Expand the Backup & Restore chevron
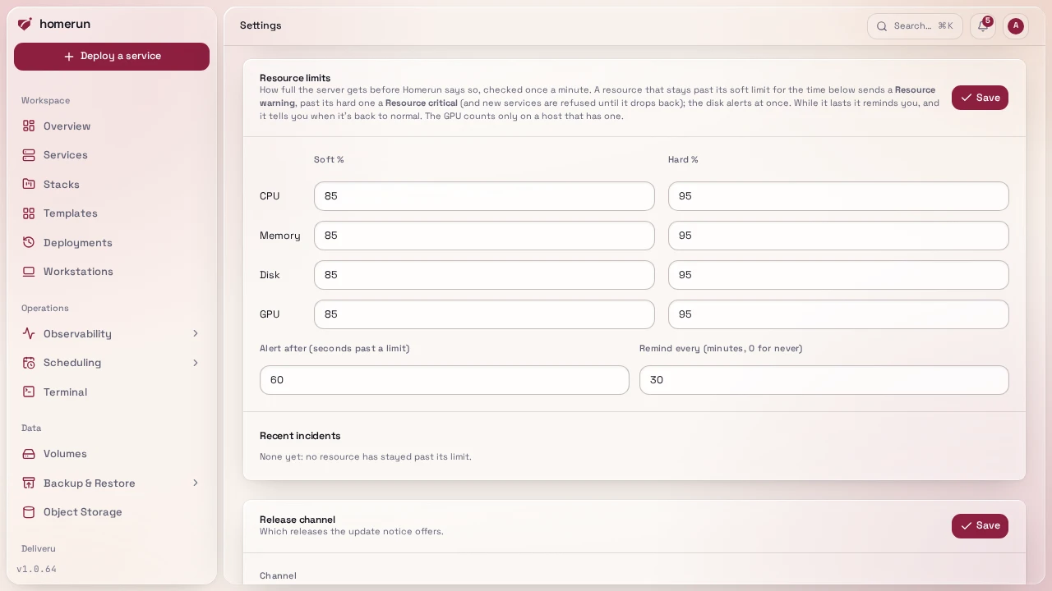 coord(196,483)
